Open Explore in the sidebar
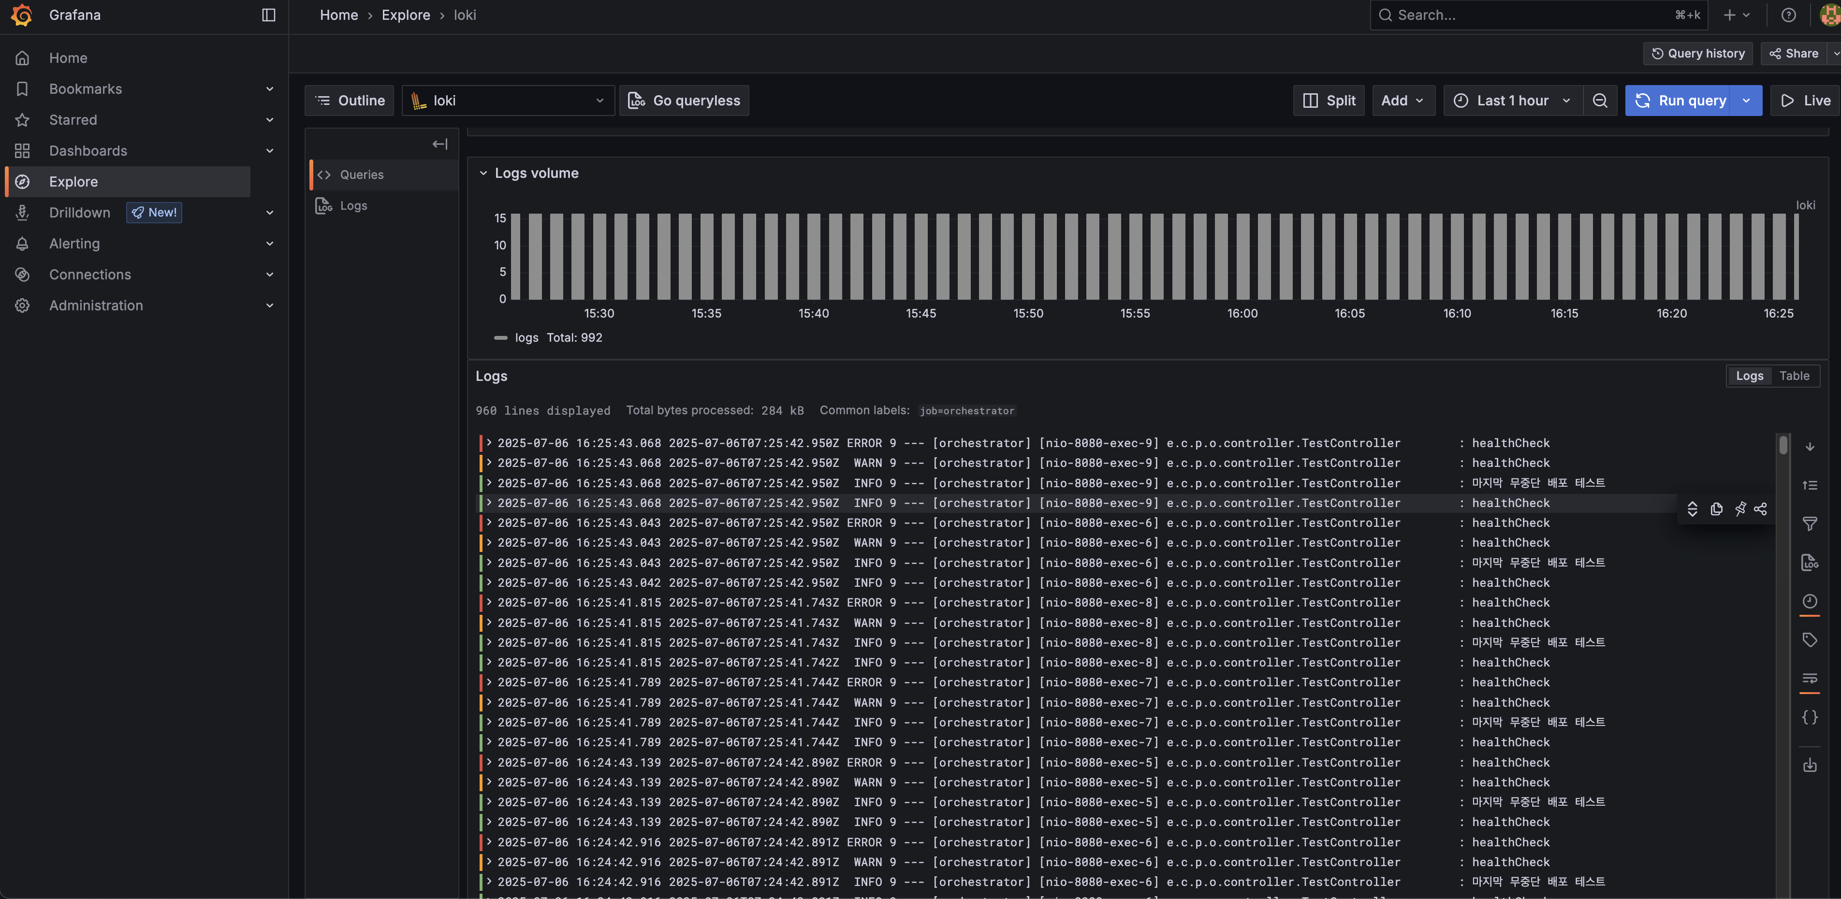1841x899 pixels. tap(128, 182)
